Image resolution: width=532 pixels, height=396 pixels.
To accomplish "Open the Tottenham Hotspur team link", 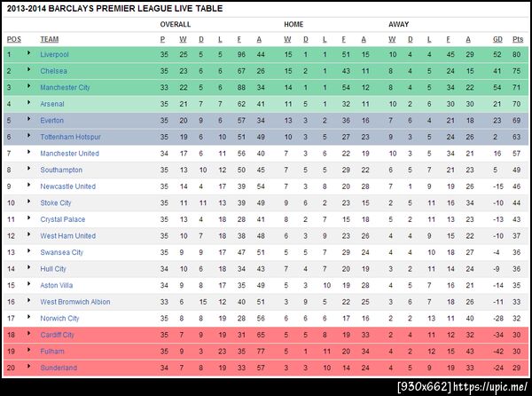I will [x=70, y=137].
